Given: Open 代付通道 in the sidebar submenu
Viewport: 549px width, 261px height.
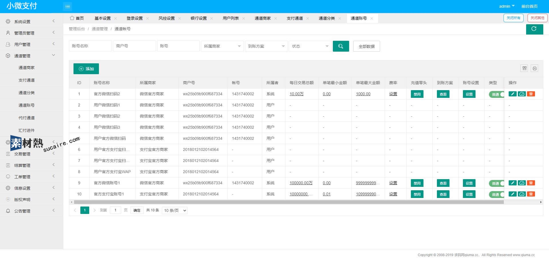Looking at the screenshot, I should (x=27, y=118).
